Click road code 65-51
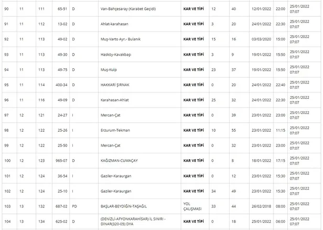 (x=63, y=8)
